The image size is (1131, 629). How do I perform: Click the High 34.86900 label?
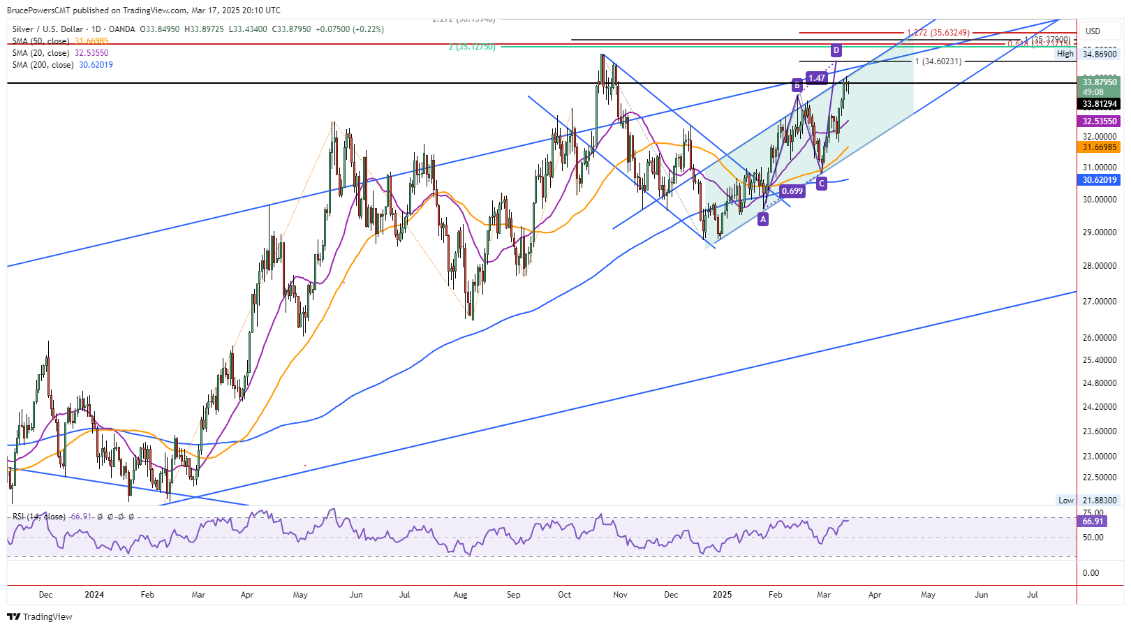[x=1088, y=54]
